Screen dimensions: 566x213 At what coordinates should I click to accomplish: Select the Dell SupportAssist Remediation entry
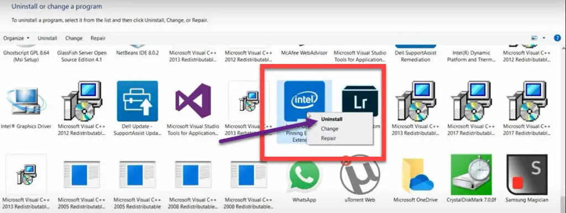pos(416,56)
